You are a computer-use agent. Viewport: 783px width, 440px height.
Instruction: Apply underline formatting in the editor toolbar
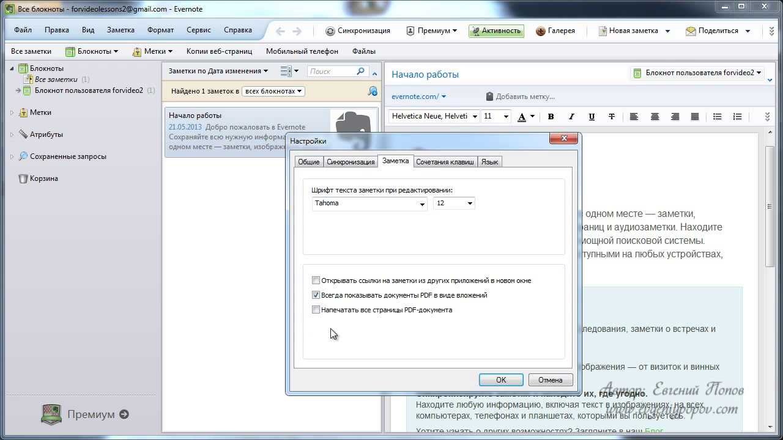click(x=592, y=116)
